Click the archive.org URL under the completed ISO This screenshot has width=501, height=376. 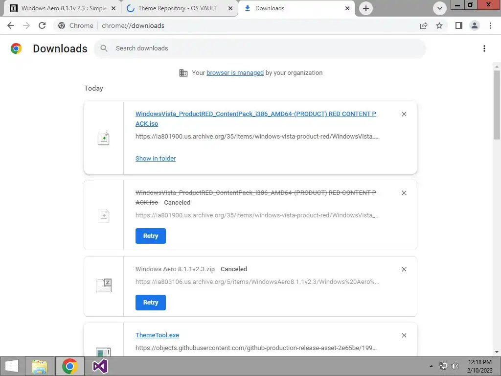tap(257, 137)
